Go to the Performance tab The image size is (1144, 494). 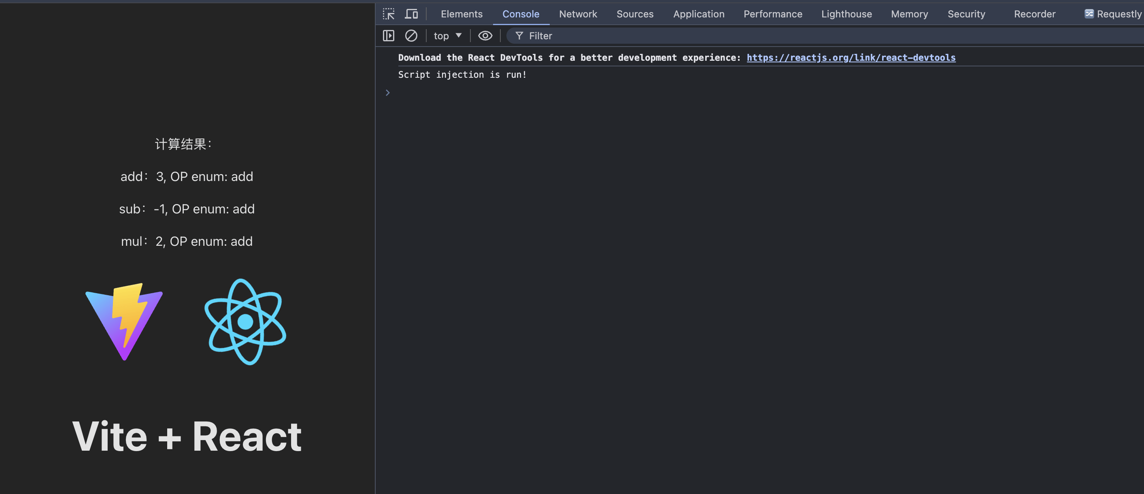[773, 14]
